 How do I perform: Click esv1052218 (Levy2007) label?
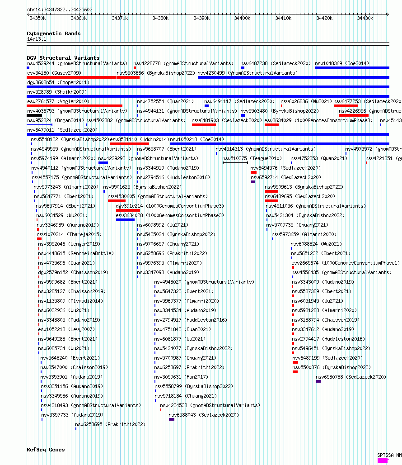pyautogui.click(x=66, y=329)
